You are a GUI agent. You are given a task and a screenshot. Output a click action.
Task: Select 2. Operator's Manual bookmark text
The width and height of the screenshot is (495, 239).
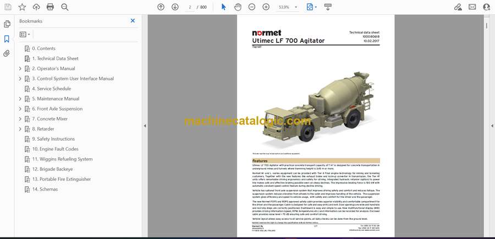[x=54, y=69]
